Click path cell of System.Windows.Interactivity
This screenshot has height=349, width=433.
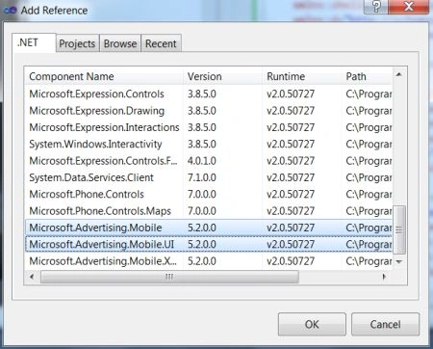coord(369,145)
